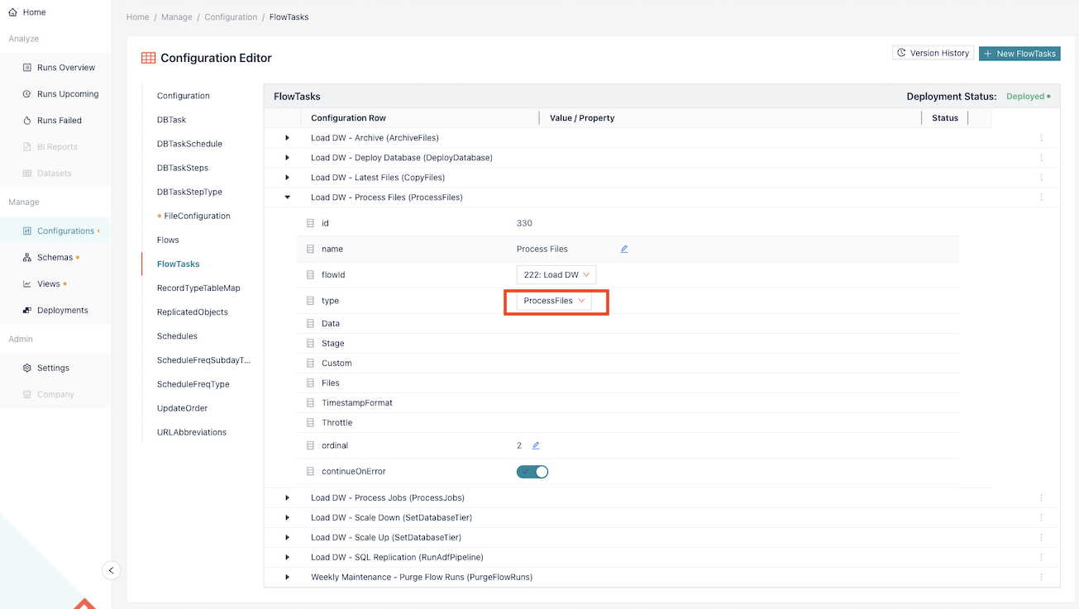
Task: Open the type dropdown showing ProcessFiles
Action: click(554, 301)
